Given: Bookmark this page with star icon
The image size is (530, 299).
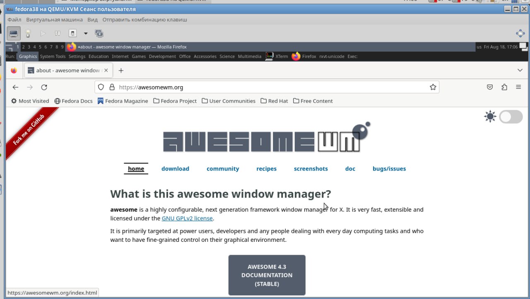Looking at the screenshot, I should click(x=433, y=87).
